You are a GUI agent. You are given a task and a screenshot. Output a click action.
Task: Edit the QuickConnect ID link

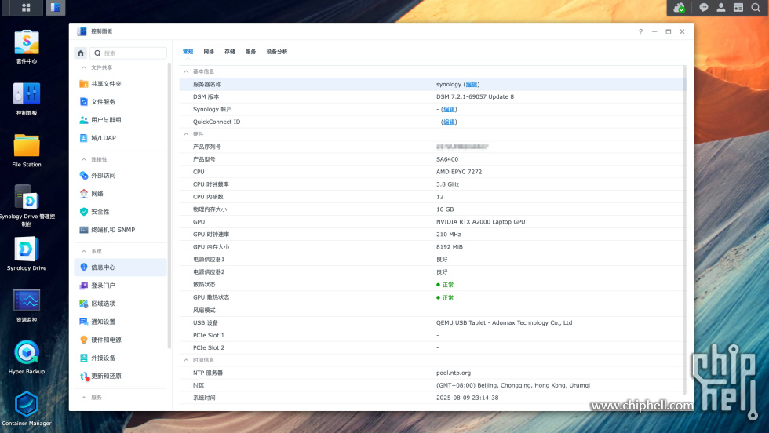449,122
